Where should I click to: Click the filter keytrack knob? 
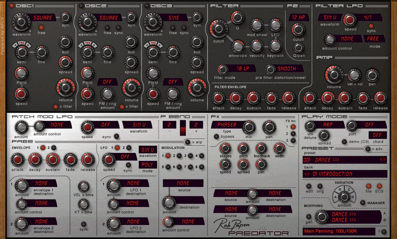click(x=275, y=46)
